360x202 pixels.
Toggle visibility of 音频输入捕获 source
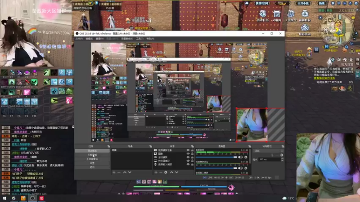tap(188, 164)
